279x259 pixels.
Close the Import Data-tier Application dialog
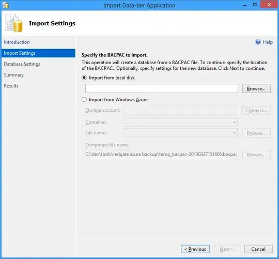point(269,5)
